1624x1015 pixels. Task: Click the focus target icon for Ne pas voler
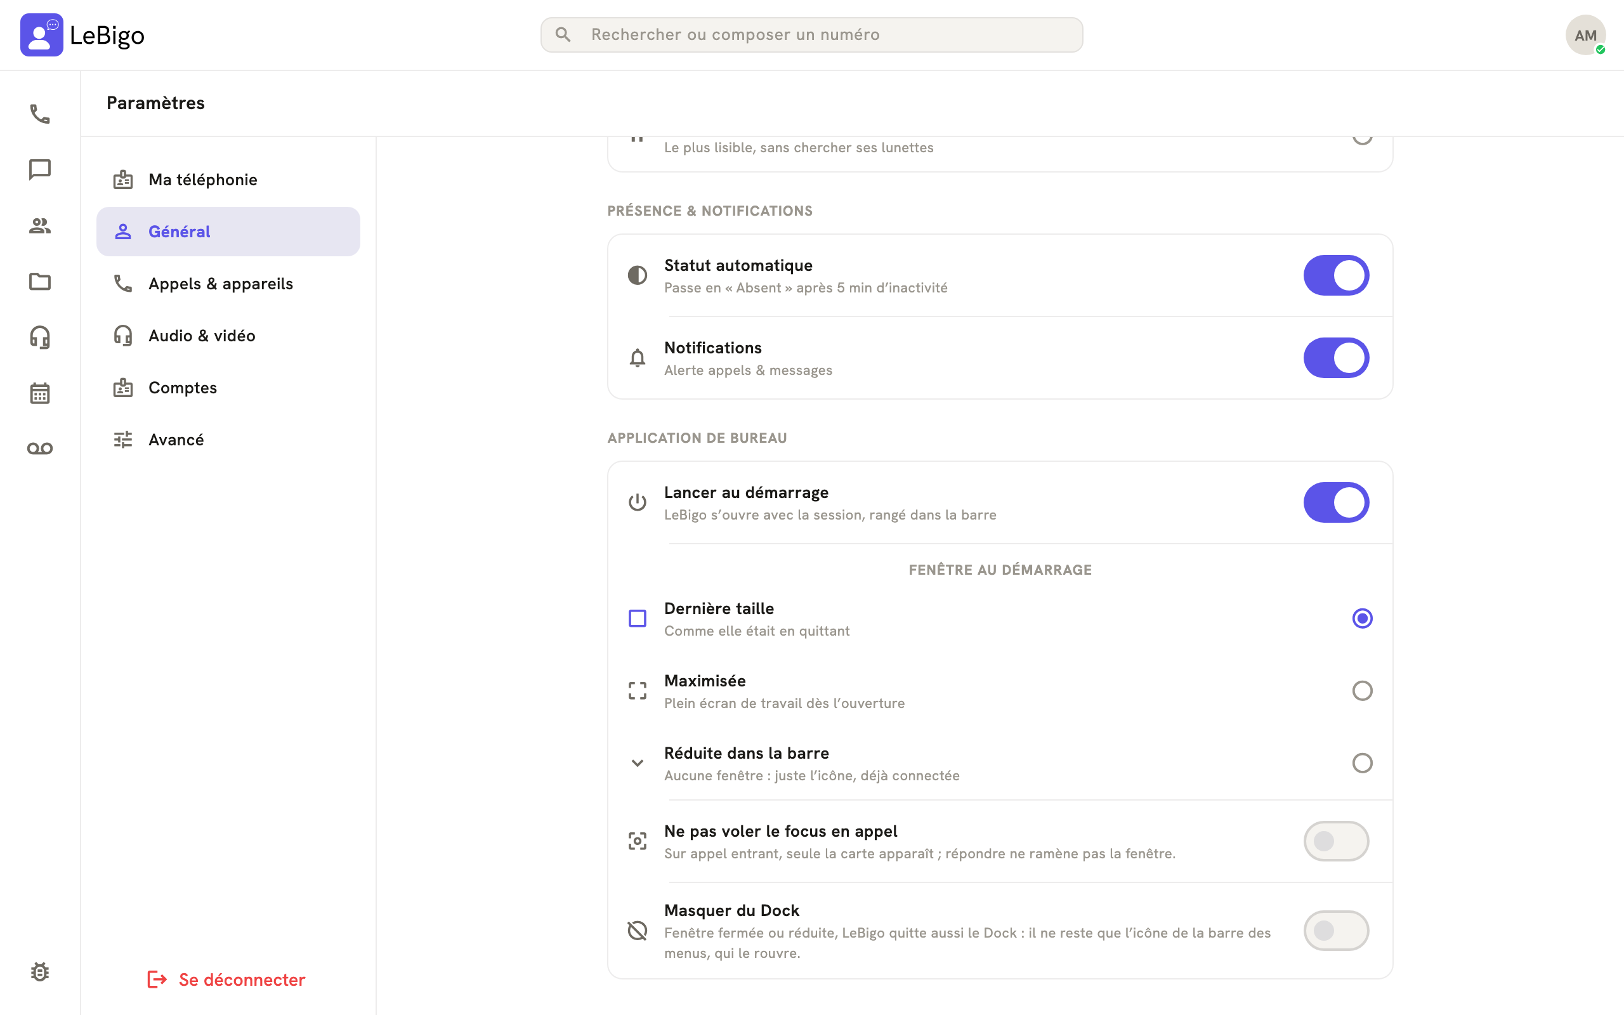coord(638,841)
